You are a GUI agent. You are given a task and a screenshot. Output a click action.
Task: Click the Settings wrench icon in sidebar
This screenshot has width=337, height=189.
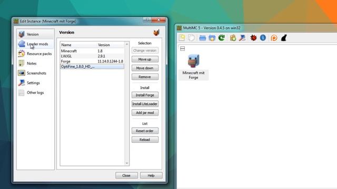22,83
